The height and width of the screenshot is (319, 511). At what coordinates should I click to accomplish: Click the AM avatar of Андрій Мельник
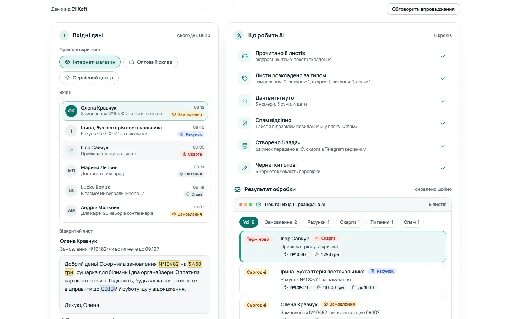[x=71, y=210]
